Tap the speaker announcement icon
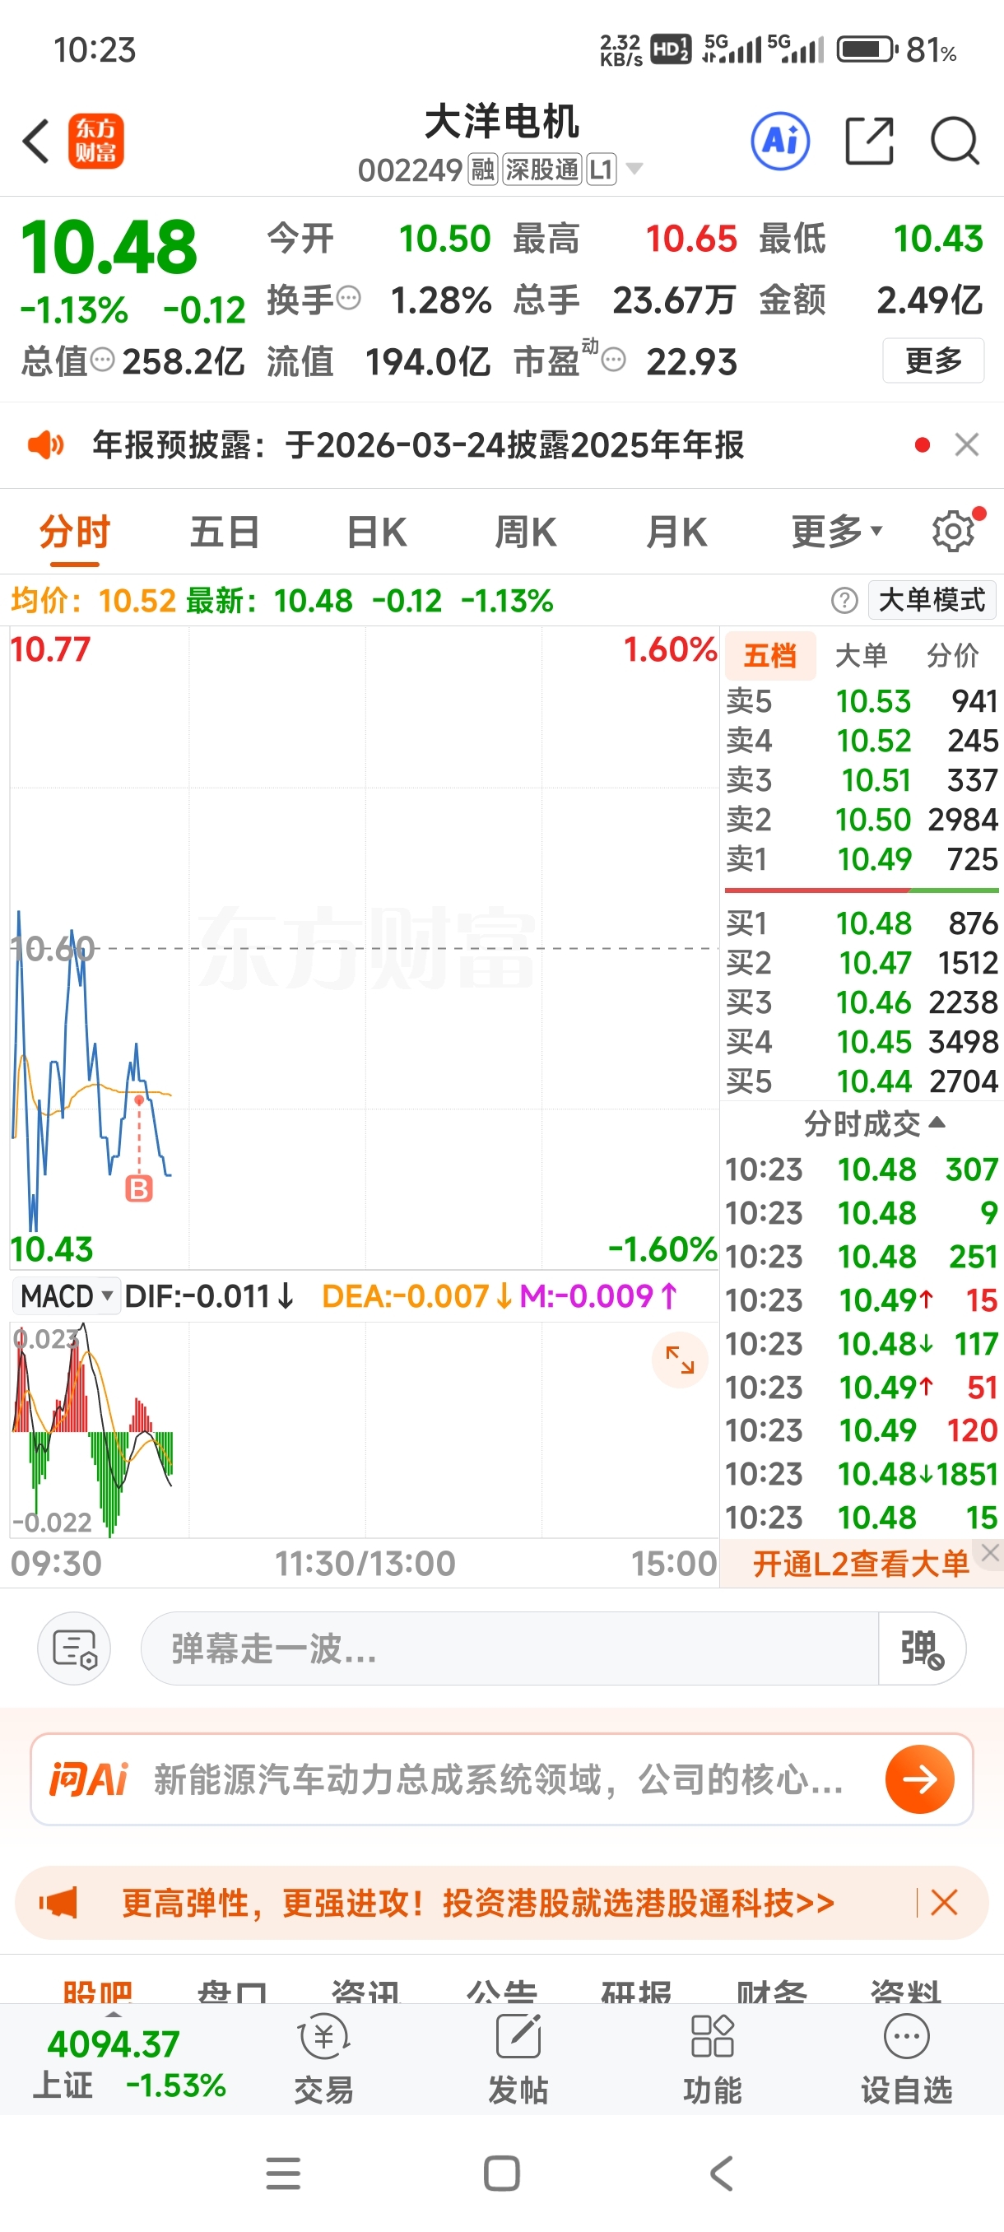1004x2232 pixels. [45, 445]
